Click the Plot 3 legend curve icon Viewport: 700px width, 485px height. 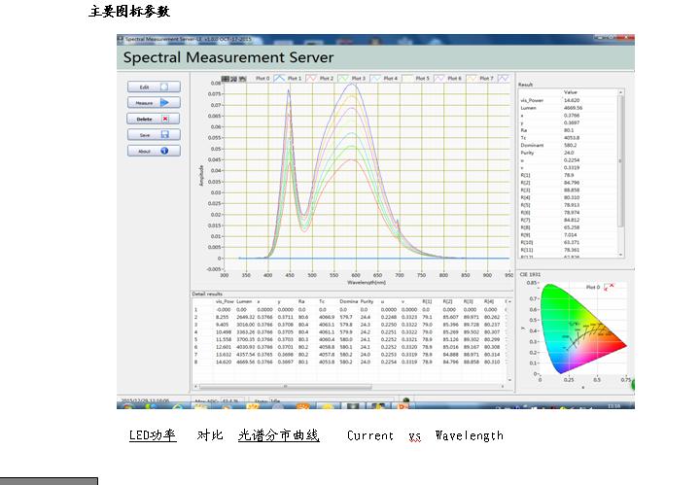(x=375, y=78)
